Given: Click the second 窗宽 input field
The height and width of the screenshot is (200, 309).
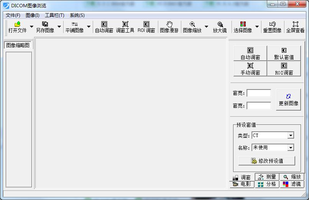Looking at the screenshot, I should [259, 106].
